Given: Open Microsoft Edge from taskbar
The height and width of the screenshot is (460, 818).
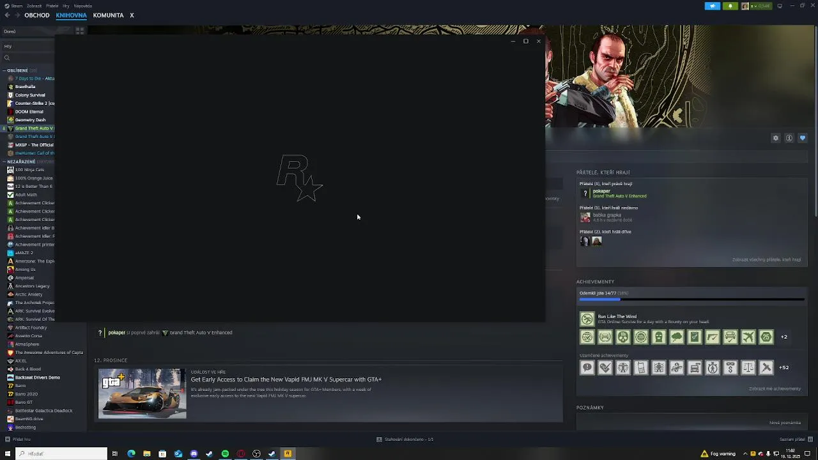Looking at the screenshot, I should pos(131,454).
